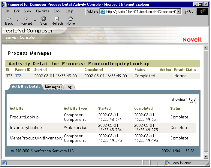Select the InventoryLookup activity name
The height and width of the screenshot is (168, 211).
tap(26, 128)
